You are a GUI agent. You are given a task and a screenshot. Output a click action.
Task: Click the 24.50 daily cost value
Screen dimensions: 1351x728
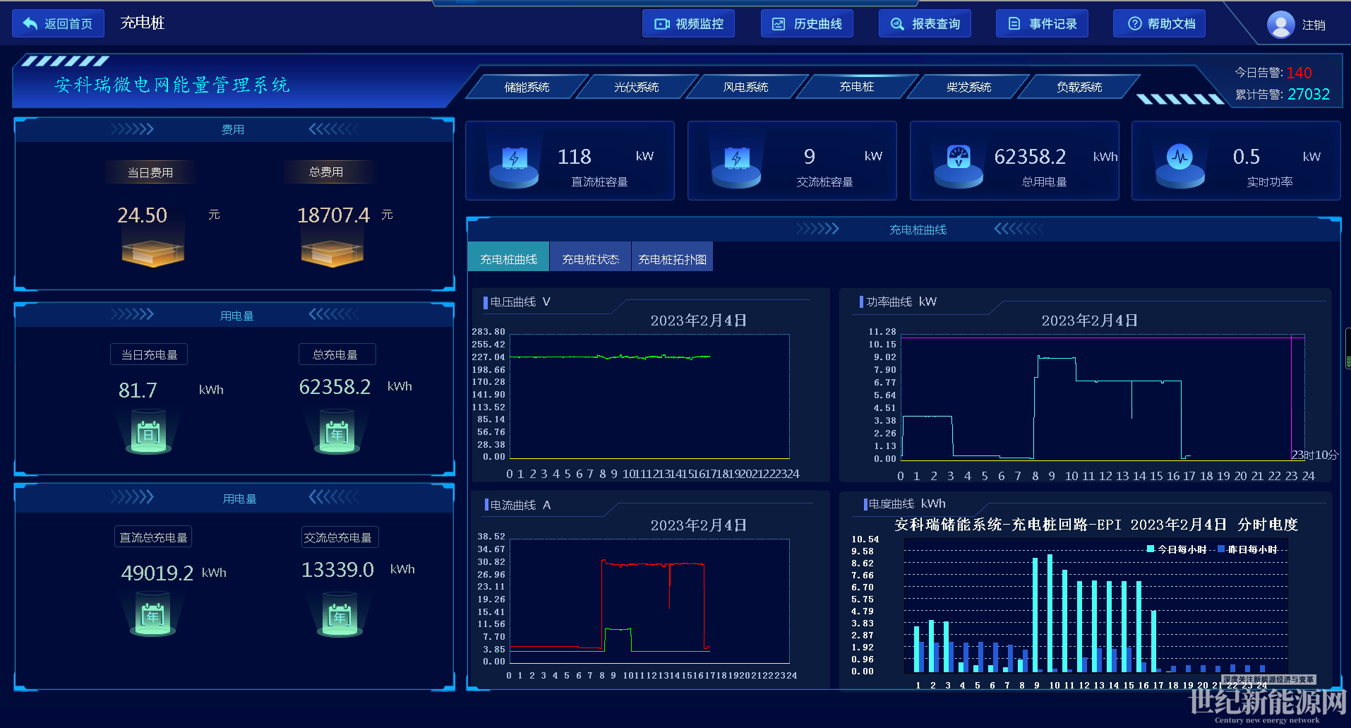click(142, 215)
